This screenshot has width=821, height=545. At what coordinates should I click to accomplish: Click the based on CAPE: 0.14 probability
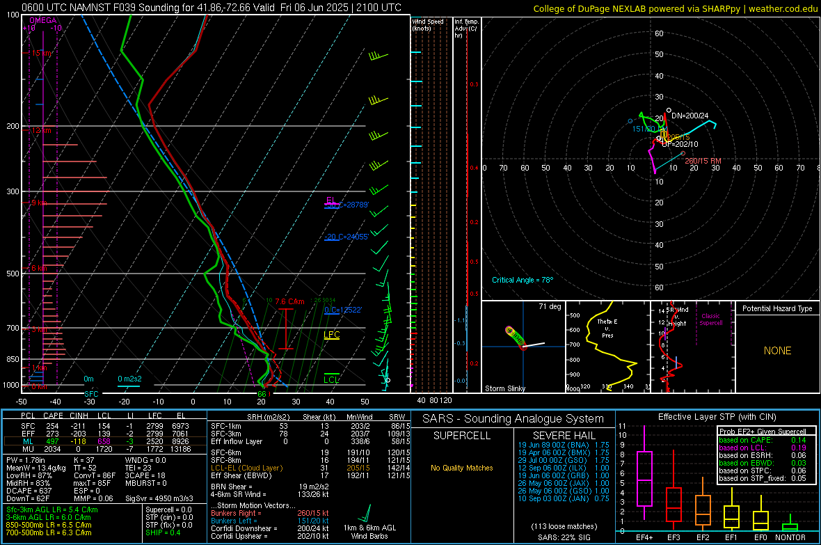click(x=763, y=440)
